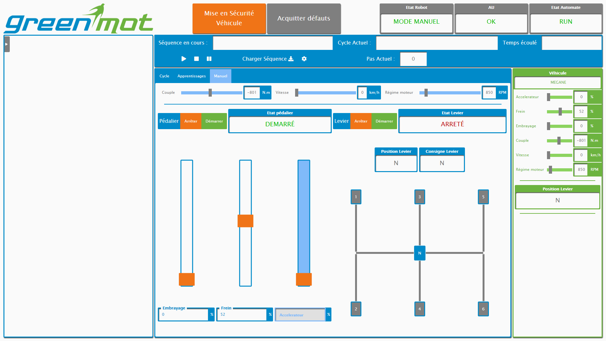Click the Couple slider in Véhicule panel
This screenshot has width=606, height=341.
pyautogui.click(x=560, y=141)
